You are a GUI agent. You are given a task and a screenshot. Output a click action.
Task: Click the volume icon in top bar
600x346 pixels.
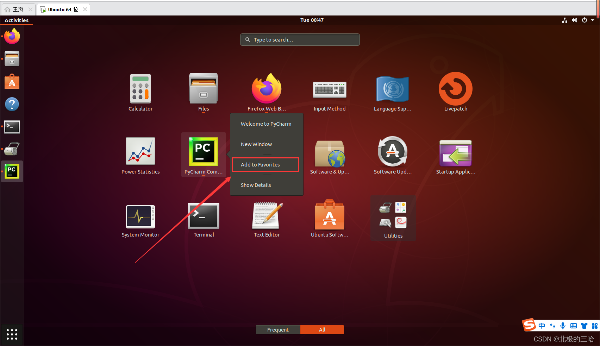click(x=574, y=20)
